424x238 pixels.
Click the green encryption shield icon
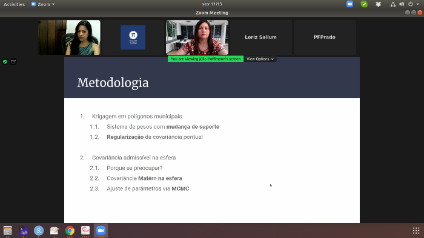point(5,62)
